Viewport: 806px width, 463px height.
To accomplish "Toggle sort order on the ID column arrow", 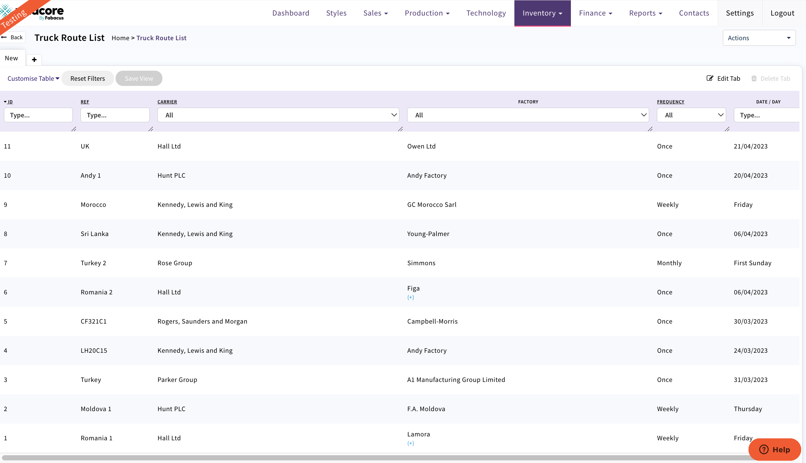I will point(5,101).
